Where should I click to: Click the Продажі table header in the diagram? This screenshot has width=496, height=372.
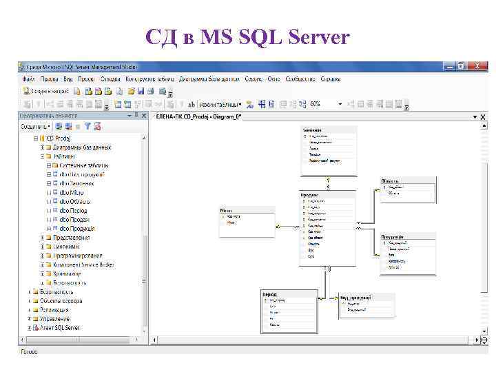(327, 195)
